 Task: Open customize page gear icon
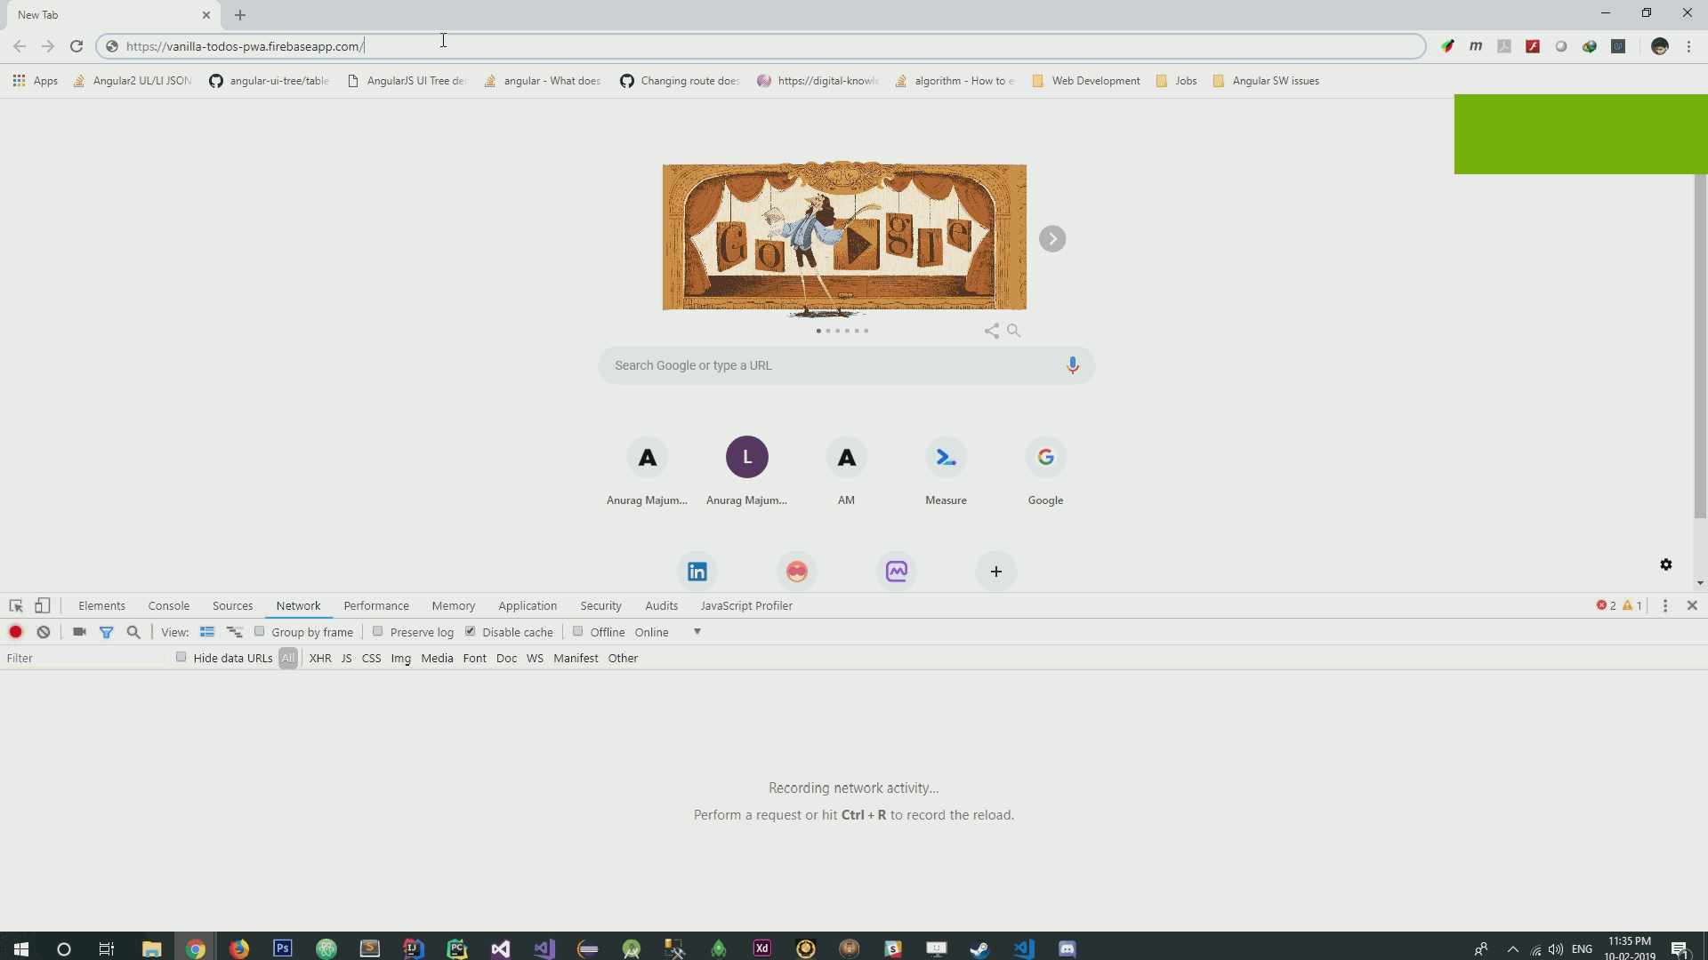(x=1665, y=564)
